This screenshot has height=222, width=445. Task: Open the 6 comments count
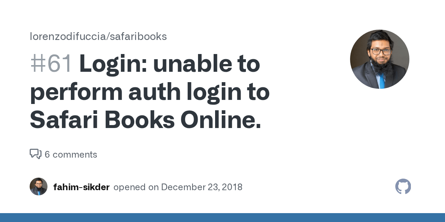coord(71,155)
